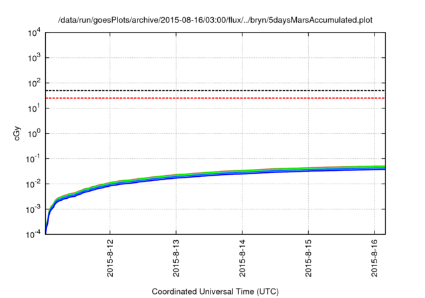Click the y-axis tick label 10^-1
Image resolution: width=425 pixels, height=298 pixels.
tap(33, 158)
